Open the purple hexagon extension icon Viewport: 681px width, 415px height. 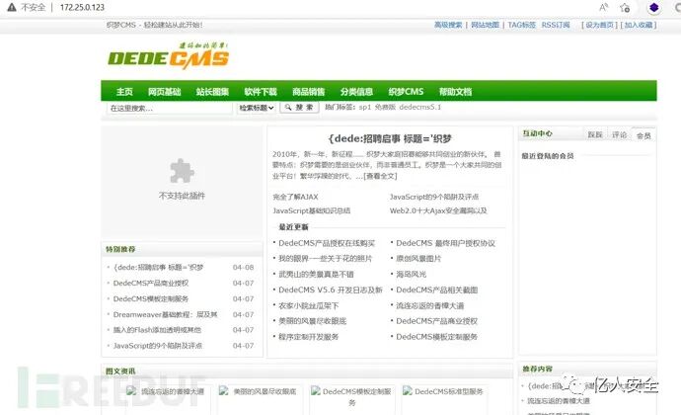click(x=654, y=7)
